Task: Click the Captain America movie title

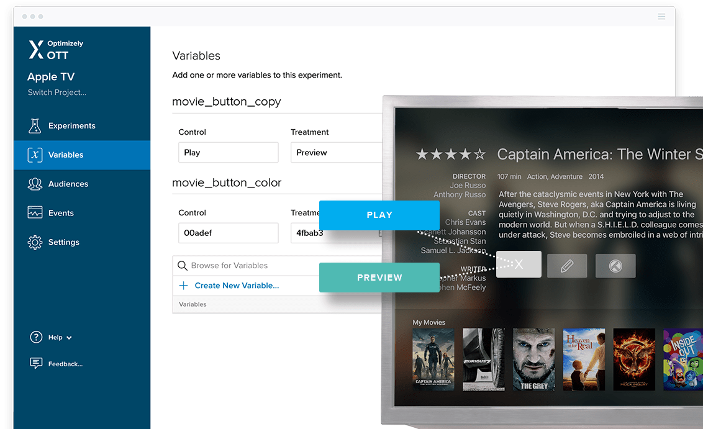Action: (600, 154)
